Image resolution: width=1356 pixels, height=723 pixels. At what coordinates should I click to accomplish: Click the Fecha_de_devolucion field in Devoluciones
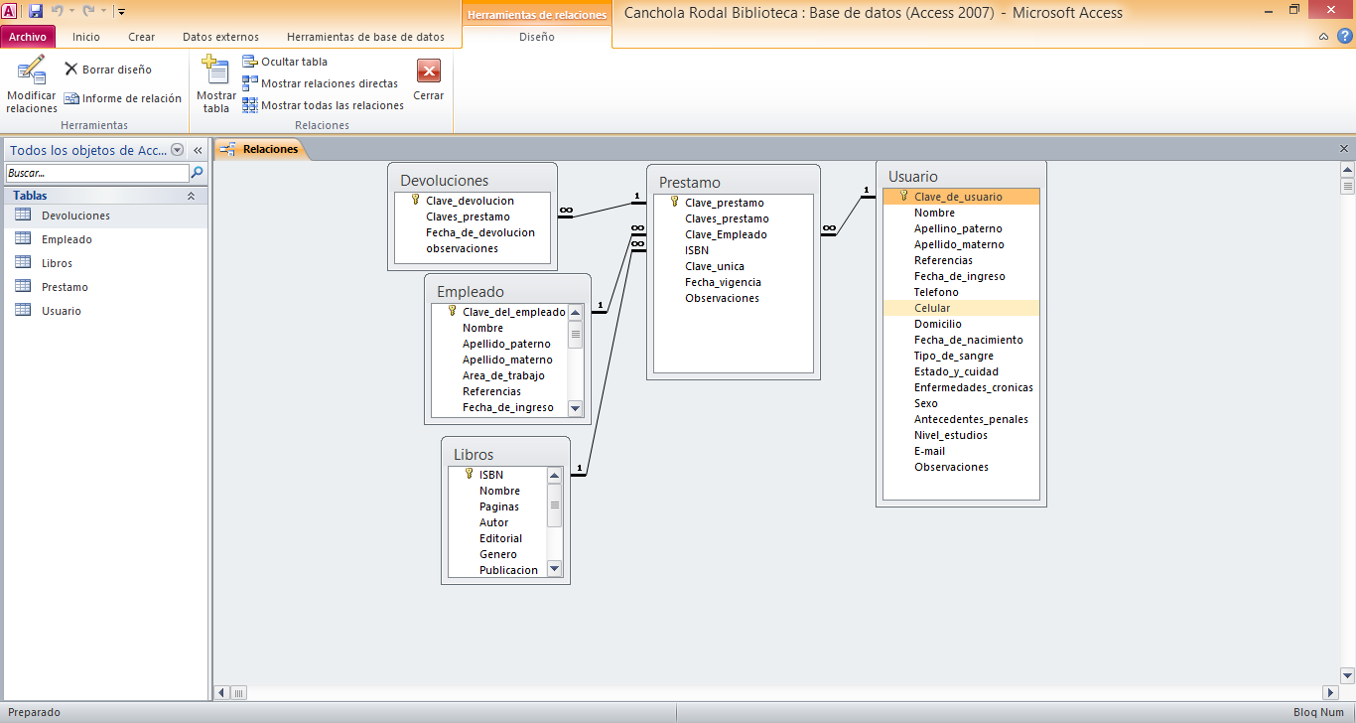pos(480,232)
